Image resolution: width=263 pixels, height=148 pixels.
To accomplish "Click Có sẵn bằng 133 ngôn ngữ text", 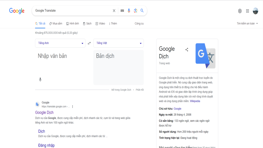I will point(184,123).
